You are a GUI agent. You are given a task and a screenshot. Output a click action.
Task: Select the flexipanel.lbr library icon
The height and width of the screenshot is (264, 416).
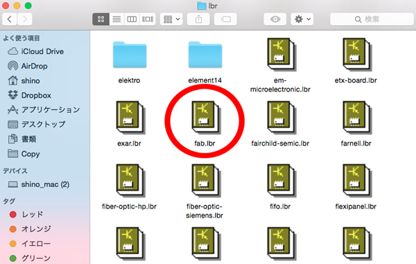pyautogui.click(x=357, y=181)
